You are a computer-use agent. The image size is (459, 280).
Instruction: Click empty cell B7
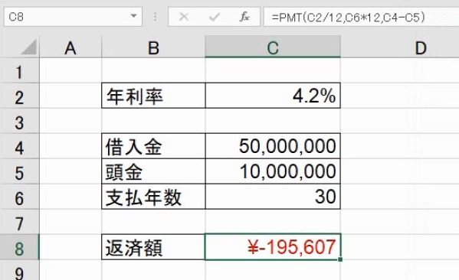(x=154, y=222)
